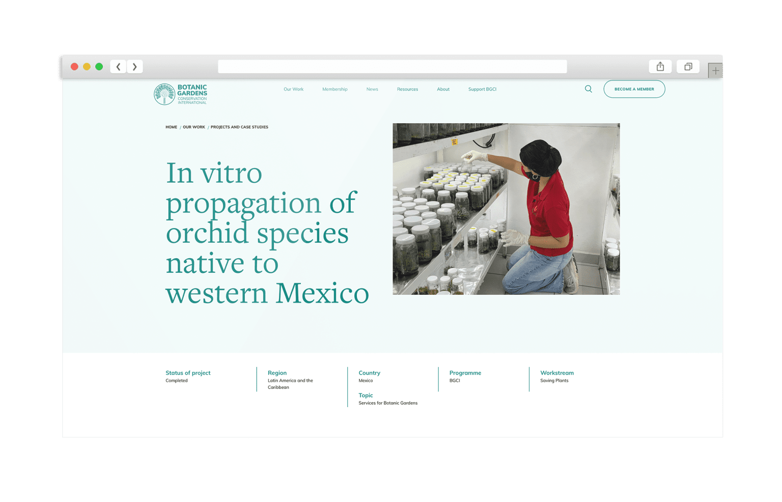Click the green fullscreen window button
Image resolution: width=782 pixels, height=502 pixels.
point(99,67)
